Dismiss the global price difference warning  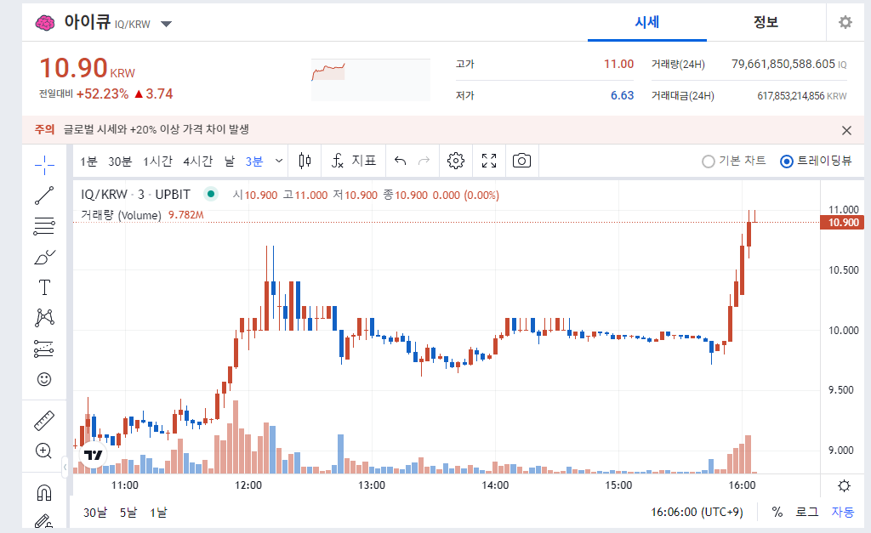pyautogui.click(x=846, y=130)
